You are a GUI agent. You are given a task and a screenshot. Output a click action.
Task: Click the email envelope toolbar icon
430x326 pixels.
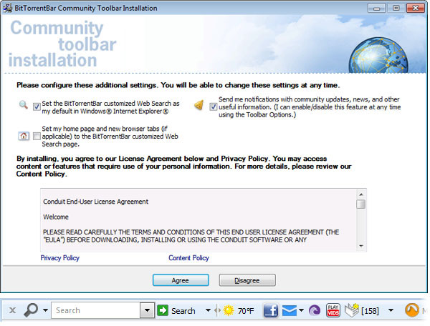coord(289,311)
